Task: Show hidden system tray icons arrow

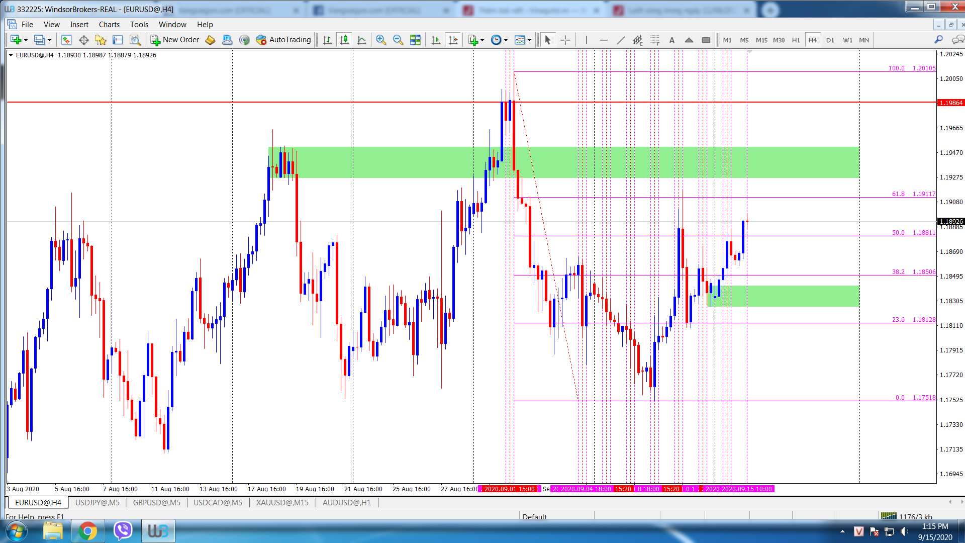Action: click(x=842, y=531)
